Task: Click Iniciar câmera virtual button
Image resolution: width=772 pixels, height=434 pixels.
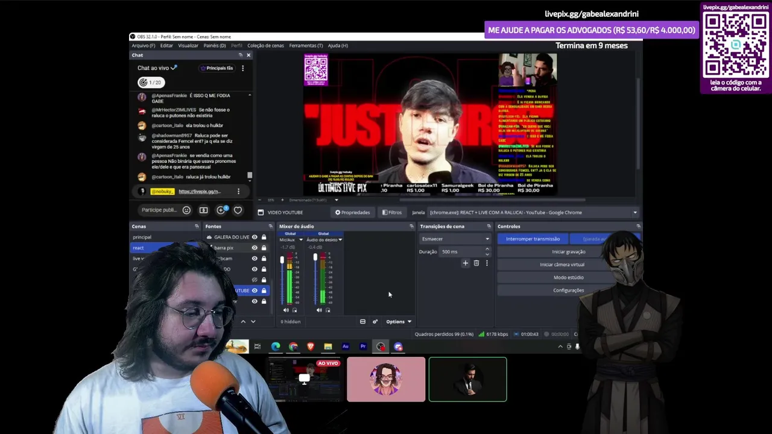Action: click(562, 265)
